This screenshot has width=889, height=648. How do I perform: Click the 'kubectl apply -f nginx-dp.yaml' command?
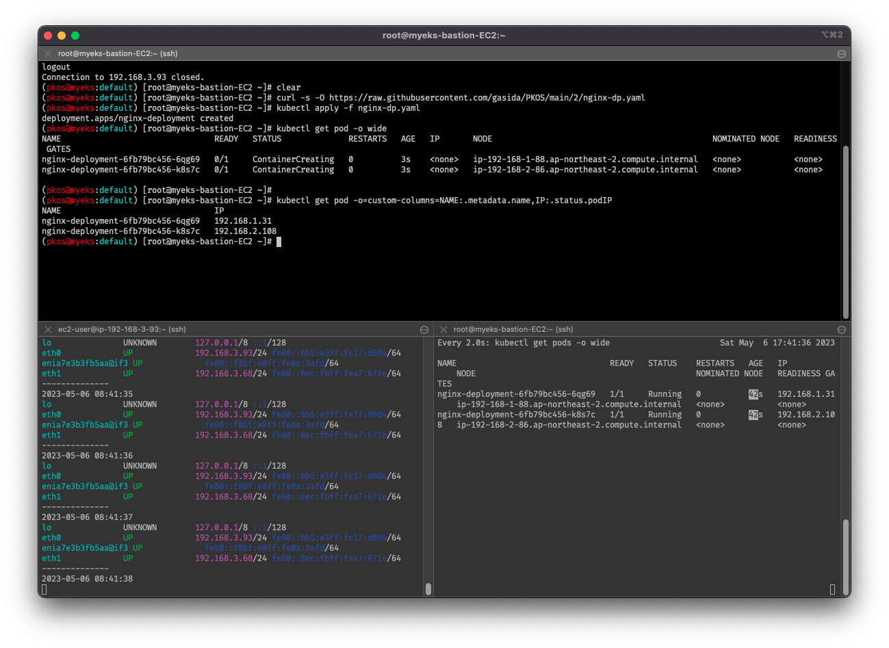click(348, 108)
